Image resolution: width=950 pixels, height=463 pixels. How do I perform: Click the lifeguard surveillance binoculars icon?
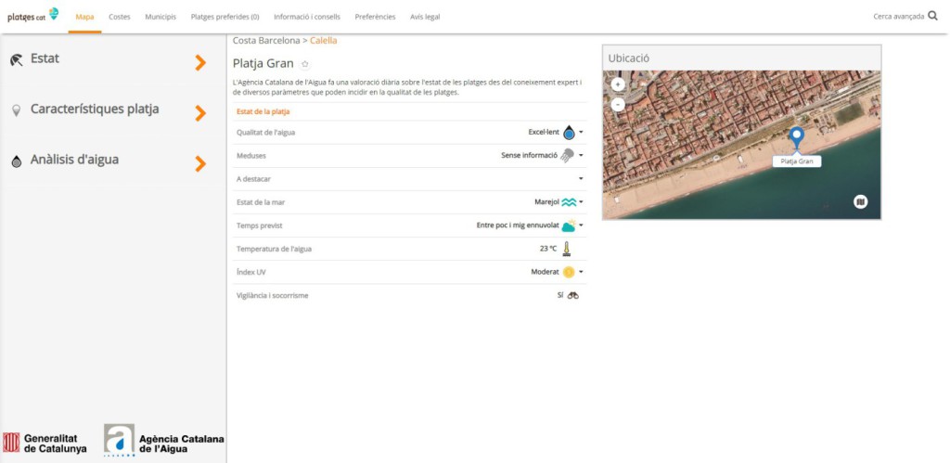click(572, 295)
